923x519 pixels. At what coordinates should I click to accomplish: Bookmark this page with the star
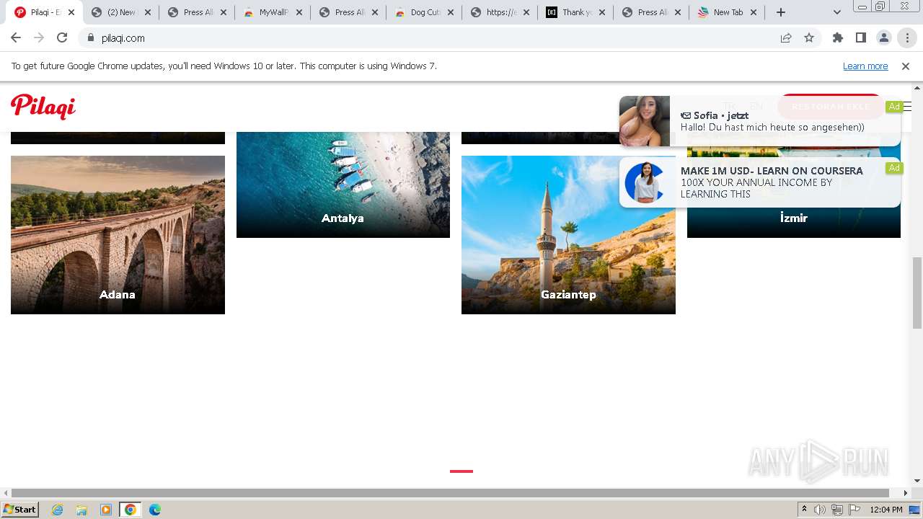[x=809, y=38]
